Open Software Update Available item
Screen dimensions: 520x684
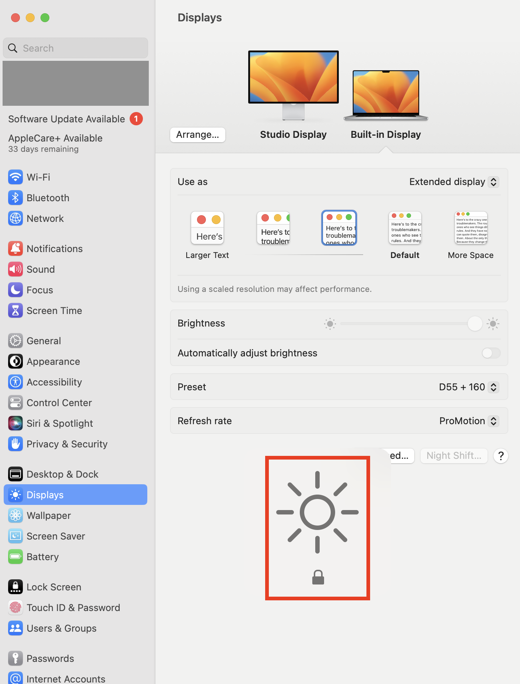pyautogui.click(x=75, y=119)
